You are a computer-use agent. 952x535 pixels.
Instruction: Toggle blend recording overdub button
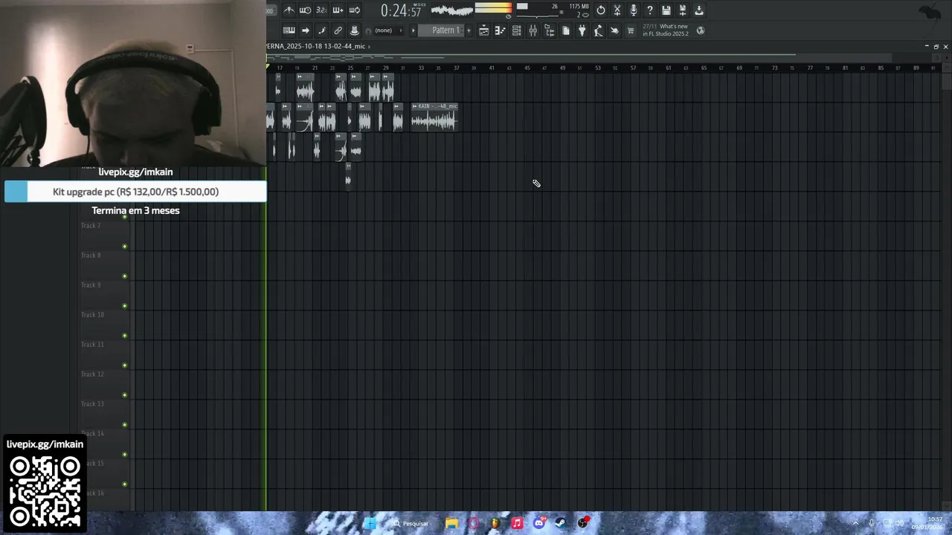click(x=338, y=10)
